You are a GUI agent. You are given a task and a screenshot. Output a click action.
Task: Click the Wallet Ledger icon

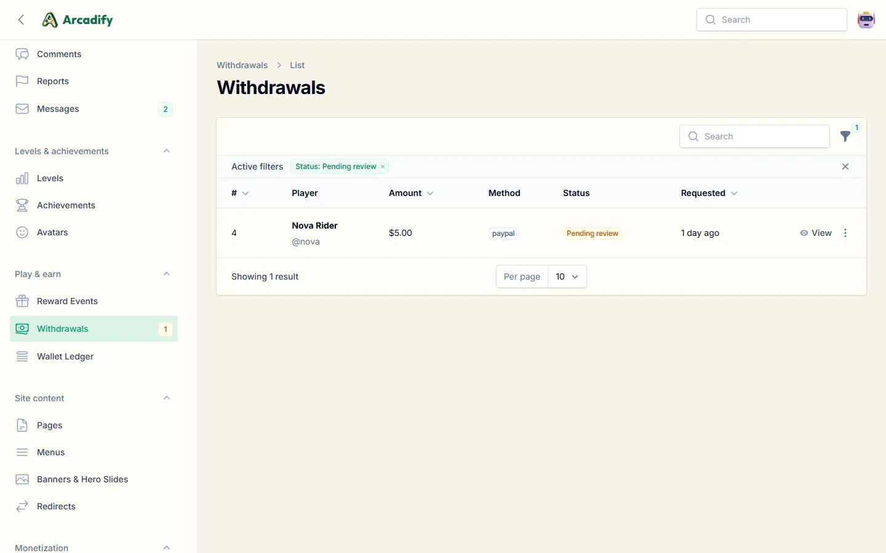coord(22,356)
